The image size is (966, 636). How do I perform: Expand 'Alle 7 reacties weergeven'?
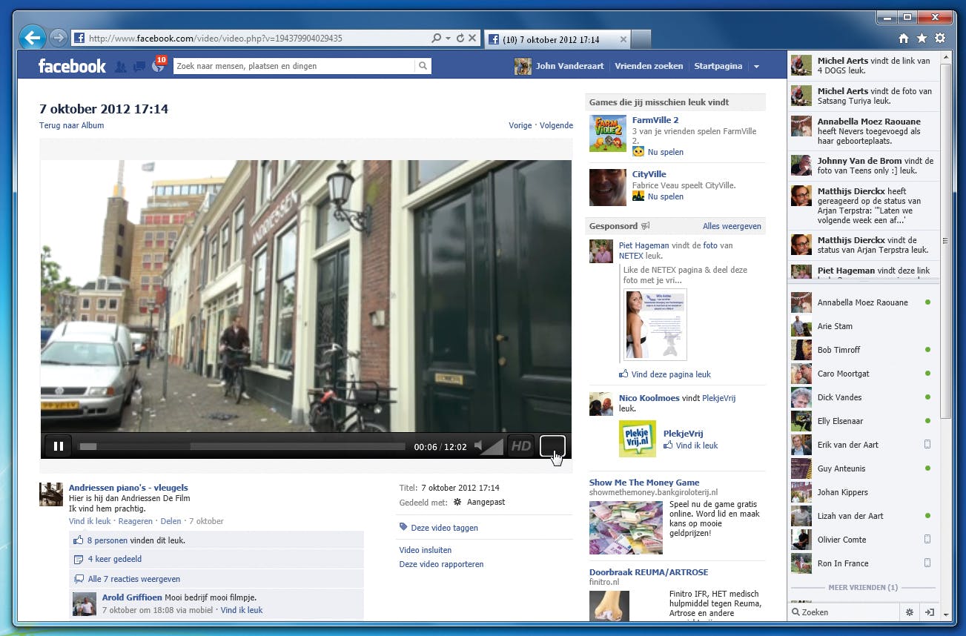pyautogui.click(x=134, y=579)
